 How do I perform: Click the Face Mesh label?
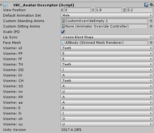[12, 43]
